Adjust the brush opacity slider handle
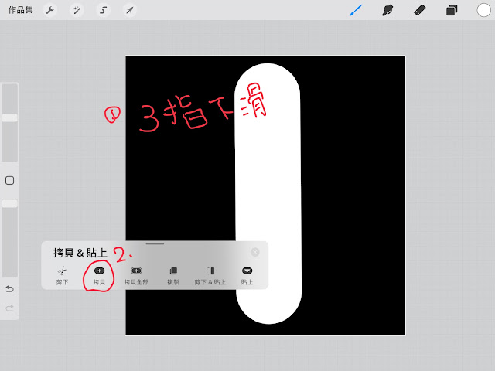495x371 pixels. pyautogui.click(x=10, y=203)
